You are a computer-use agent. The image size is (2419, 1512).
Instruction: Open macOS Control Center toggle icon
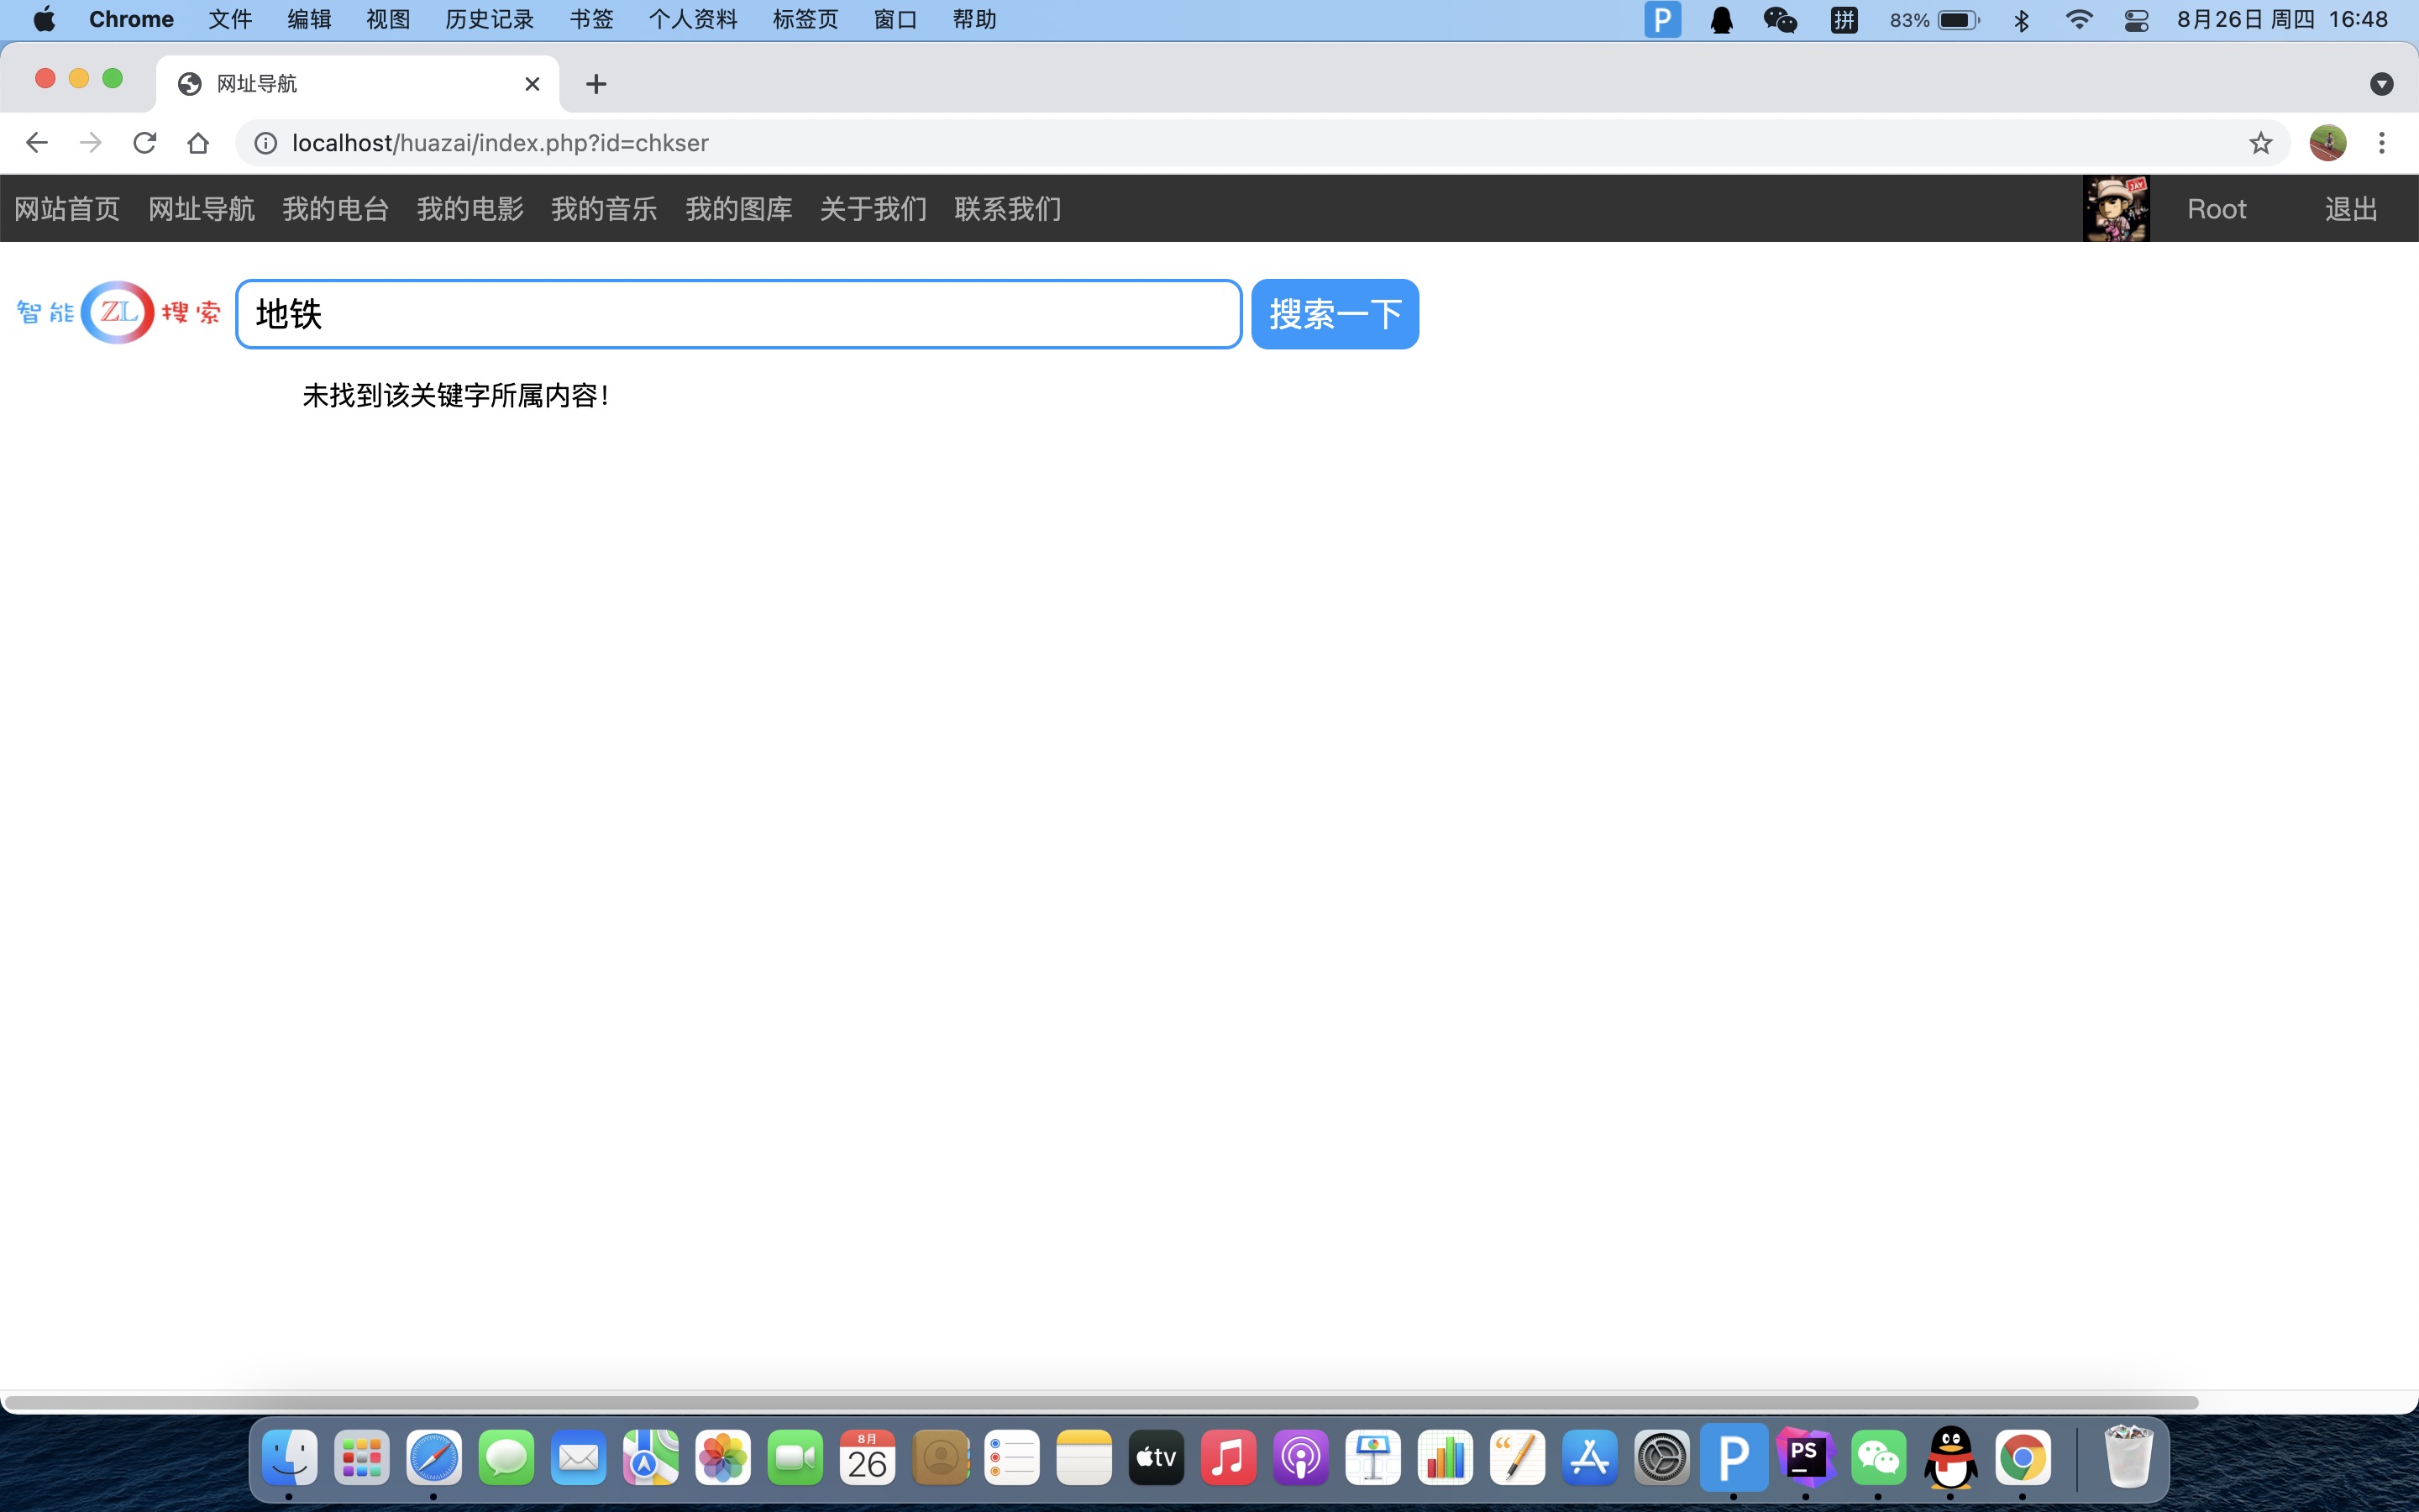click(x=2136, y=20)
